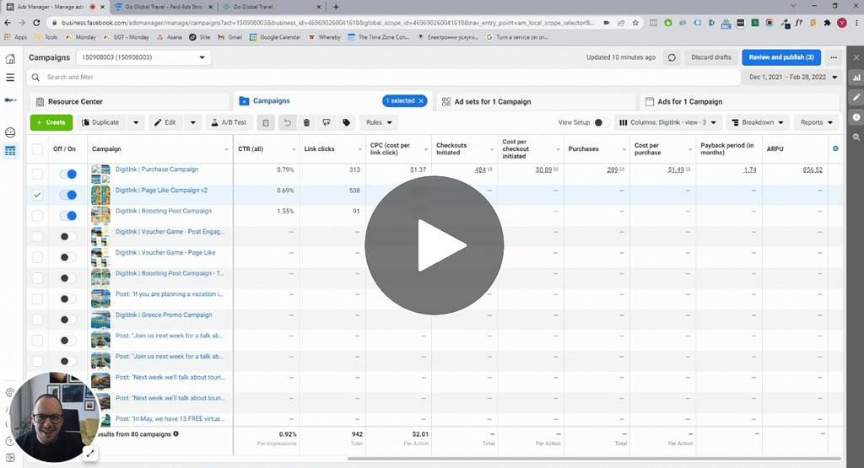Image resolution: width=864 pixels, height=468 pixels.
Task: Turn off the DigitInk Purchase Campaign toggle
Action: (67, 174)
